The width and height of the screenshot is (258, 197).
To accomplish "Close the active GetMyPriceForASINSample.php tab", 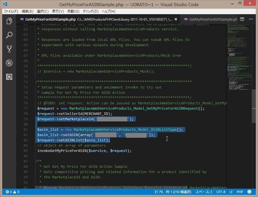I will click(176, 19).
